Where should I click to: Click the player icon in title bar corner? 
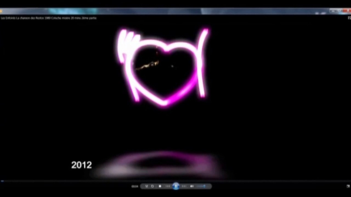pos(1,11)
